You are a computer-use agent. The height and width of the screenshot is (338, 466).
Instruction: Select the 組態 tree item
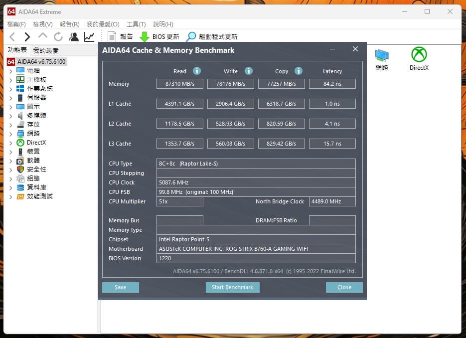33,178
